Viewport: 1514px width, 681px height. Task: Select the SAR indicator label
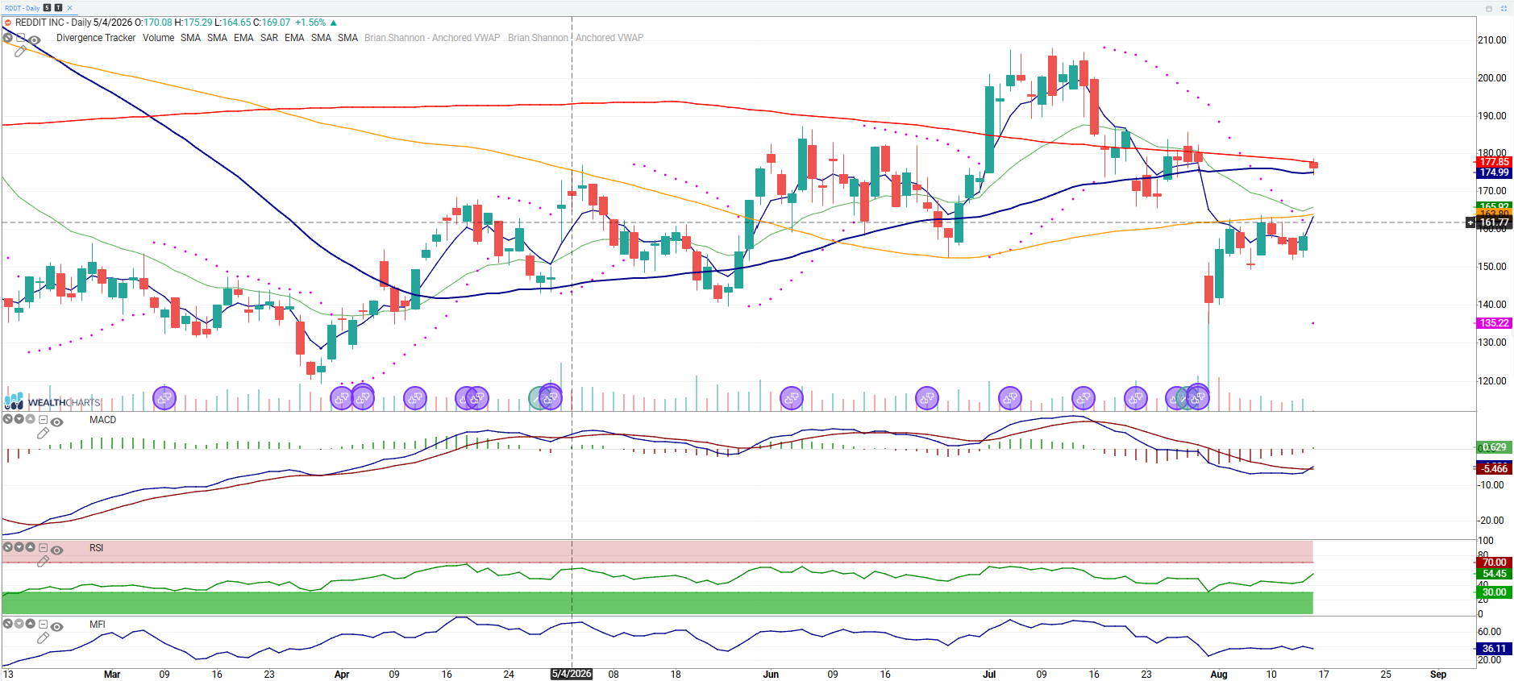[x=269, y=38]
